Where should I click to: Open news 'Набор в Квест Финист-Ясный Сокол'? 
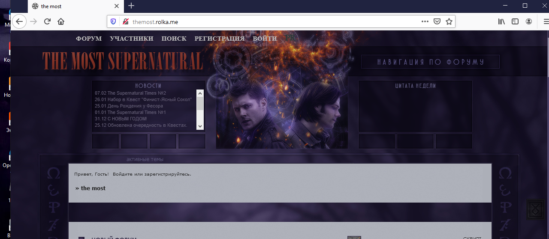[143, 99]
